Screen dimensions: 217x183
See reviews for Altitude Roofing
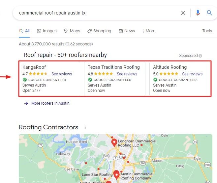[192, 74]
